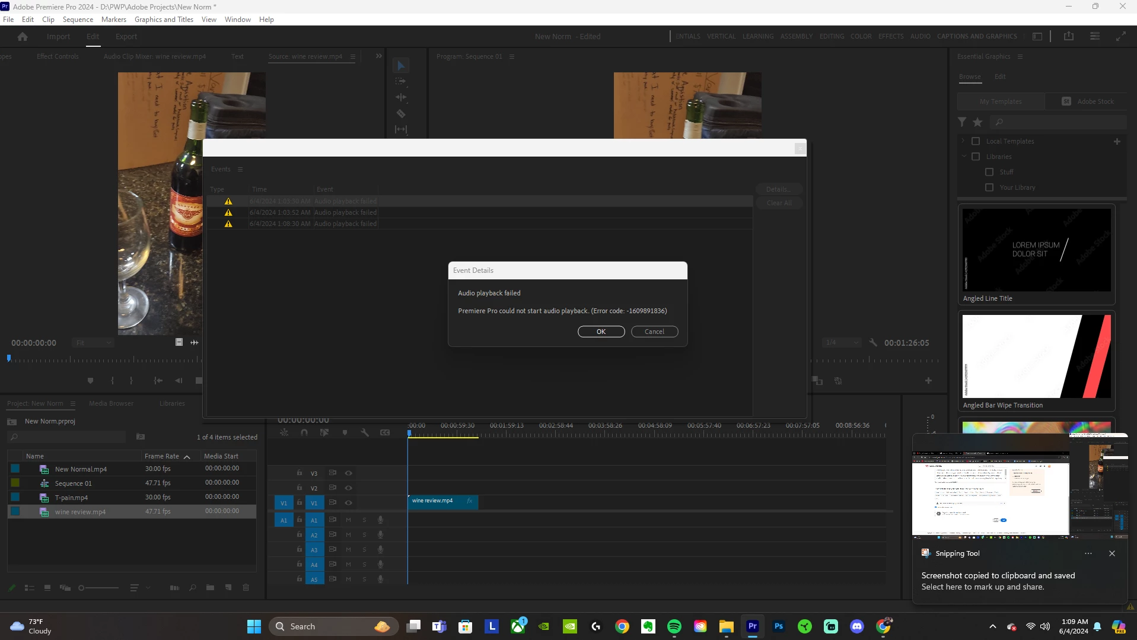
Task: Open the Sequence menu
Action: tap(78, 20)
